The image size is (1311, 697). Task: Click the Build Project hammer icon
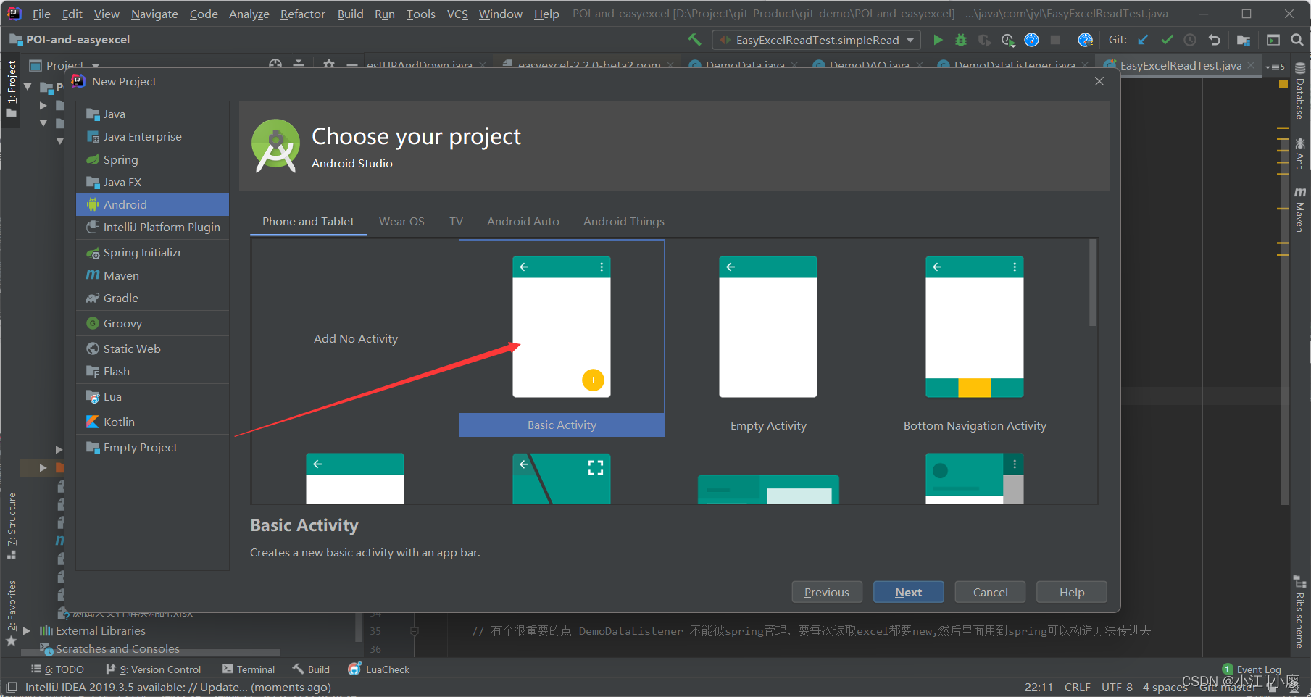pos(694,40)
